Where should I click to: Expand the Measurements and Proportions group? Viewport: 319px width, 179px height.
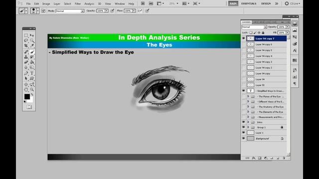(x=248, y=117)
